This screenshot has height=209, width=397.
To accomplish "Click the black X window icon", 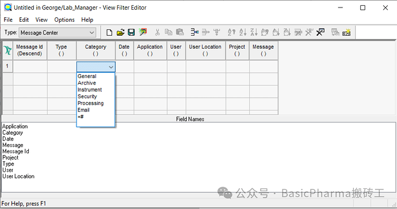I will 320,32.
